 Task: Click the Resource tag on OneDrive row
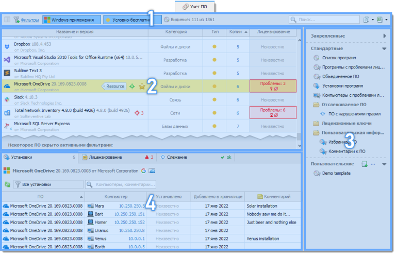click(x=114, y=86)
